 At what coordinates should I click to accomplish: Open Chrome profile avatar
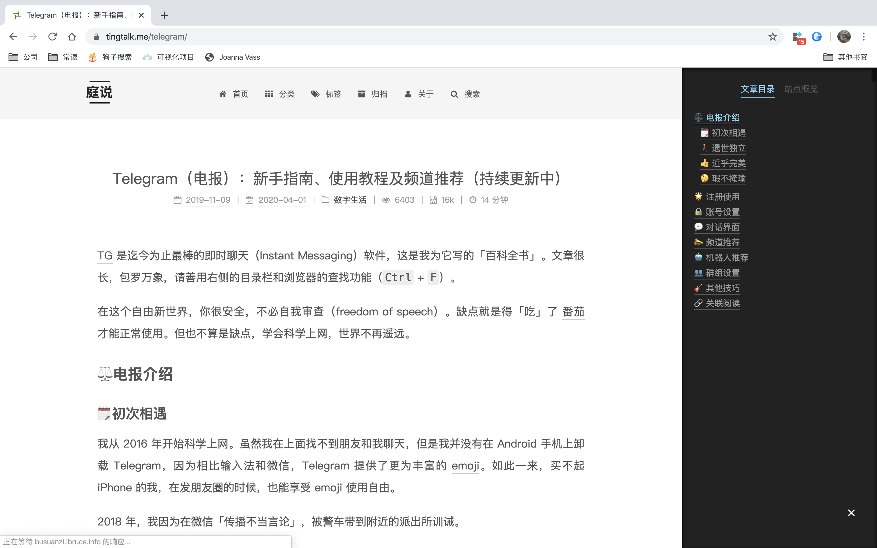click(x=844, y=37)
